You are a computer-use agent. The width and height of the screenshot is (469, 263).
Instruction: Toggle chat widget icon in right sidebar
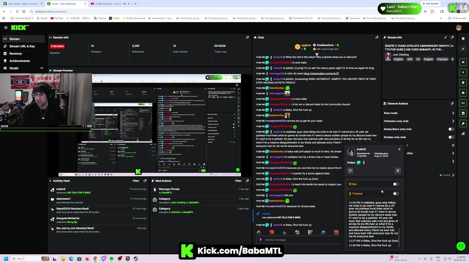[x=463, y=92]
